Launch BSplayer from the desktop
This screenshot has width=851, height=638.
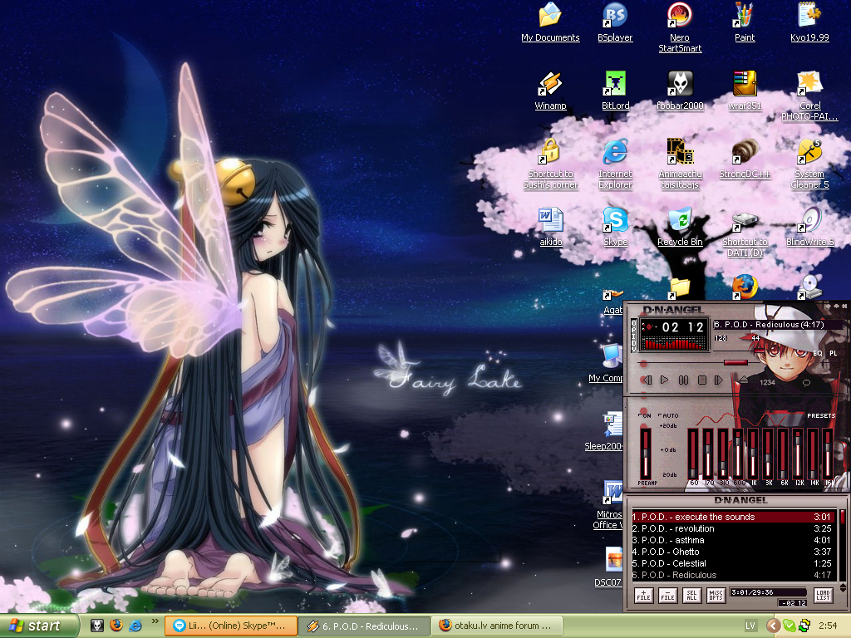tap(615, 22)
